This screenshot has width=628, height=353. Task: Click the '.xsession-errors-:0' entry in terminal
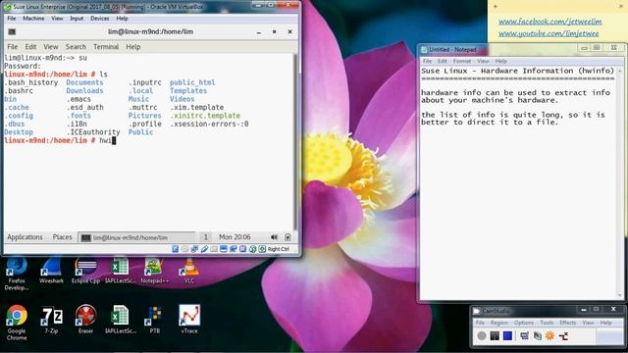pyautogui.click(x=209, y=125)
